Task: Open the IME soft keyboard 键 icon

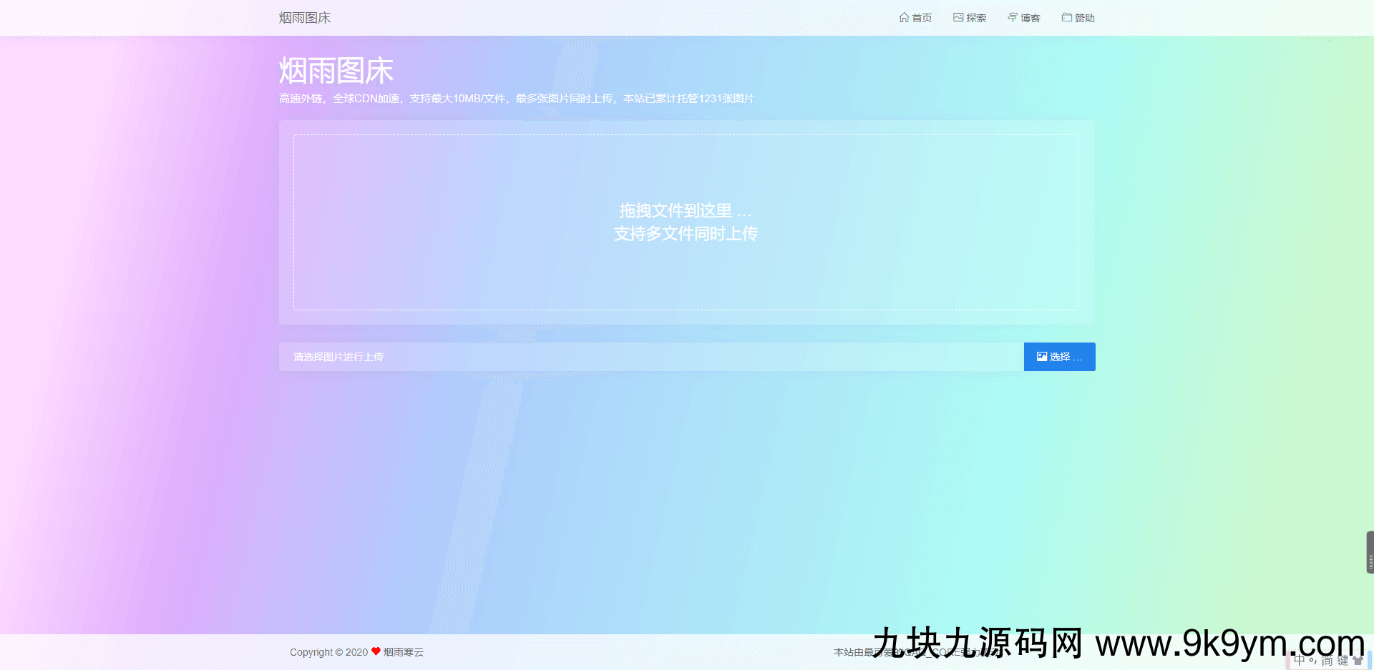Action: click(x=1343, y=661)
